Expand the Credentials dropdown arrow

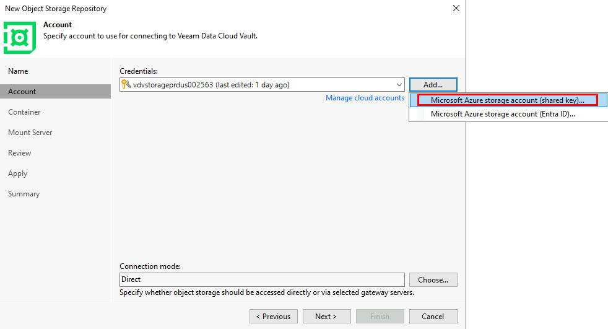point(399,85)
